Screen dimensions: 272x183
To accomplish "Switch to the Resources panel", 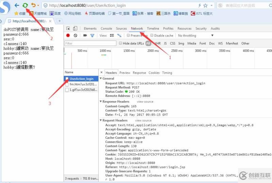I will coord(184,29).
